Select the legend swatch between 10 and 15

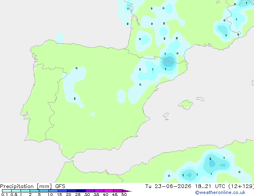(x=53, y=191)
